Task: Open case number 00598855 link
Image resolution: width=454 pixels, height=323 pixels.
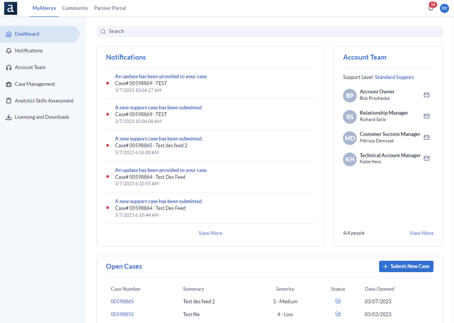Action: (x=122, y=314)
